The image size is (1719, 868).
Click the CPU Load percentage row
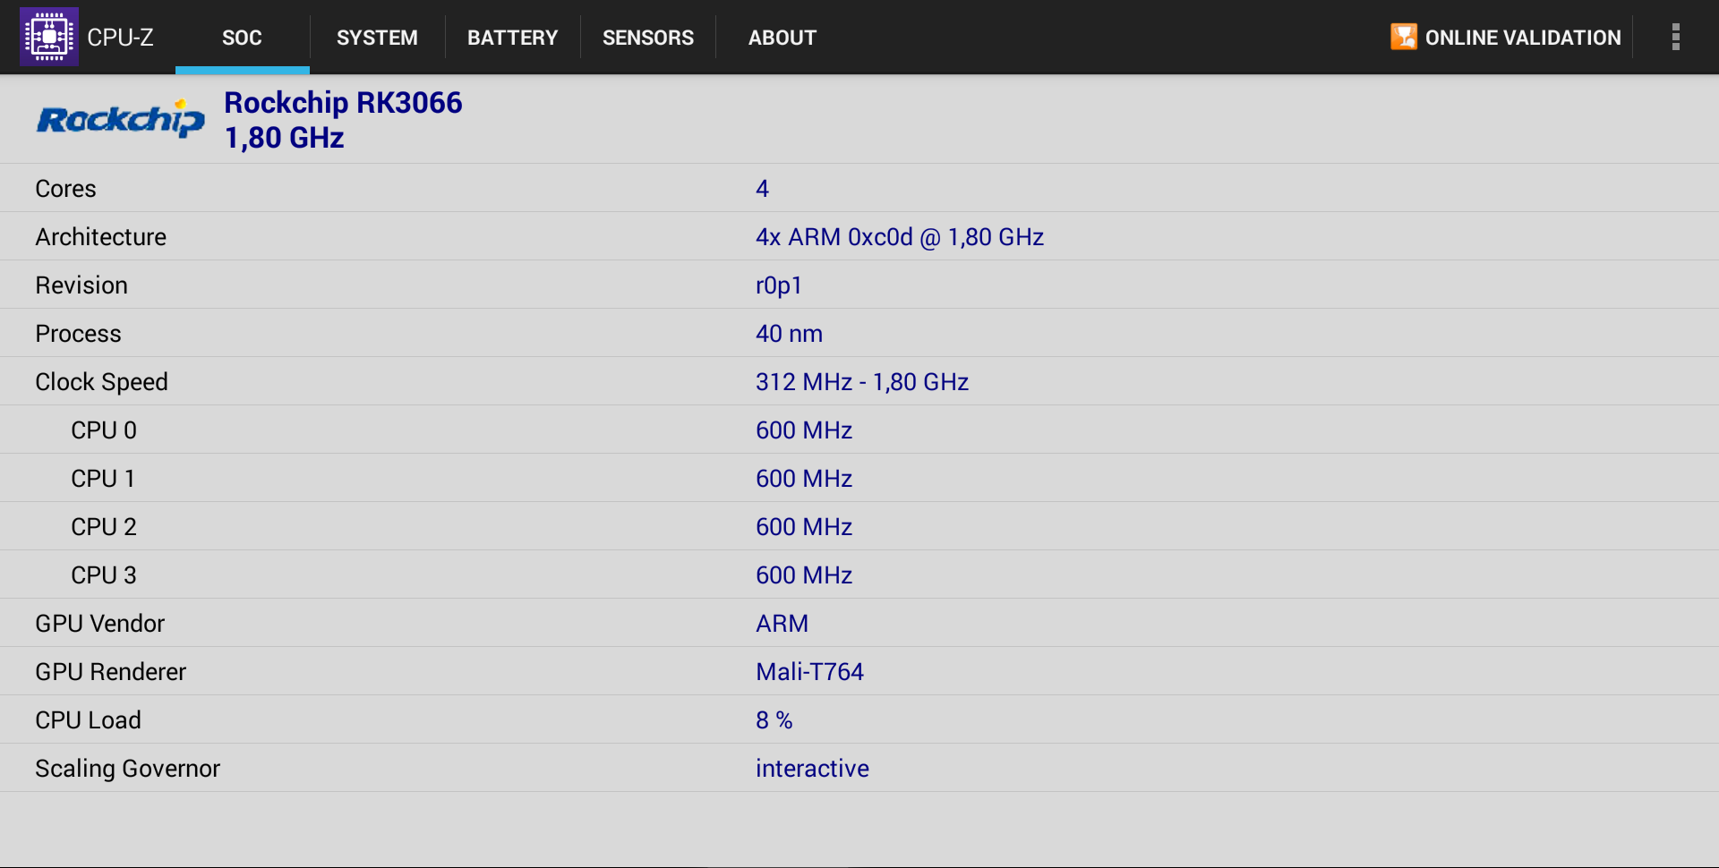click(859, 720)
